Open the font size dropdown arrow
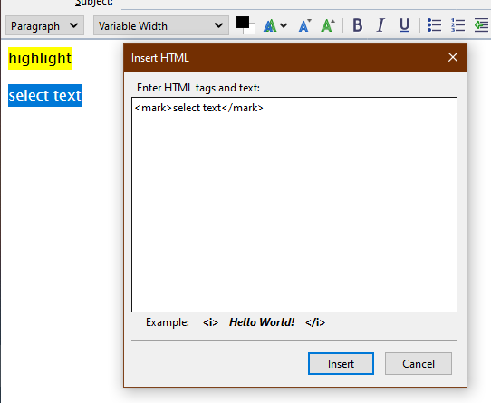 [284, 25]
